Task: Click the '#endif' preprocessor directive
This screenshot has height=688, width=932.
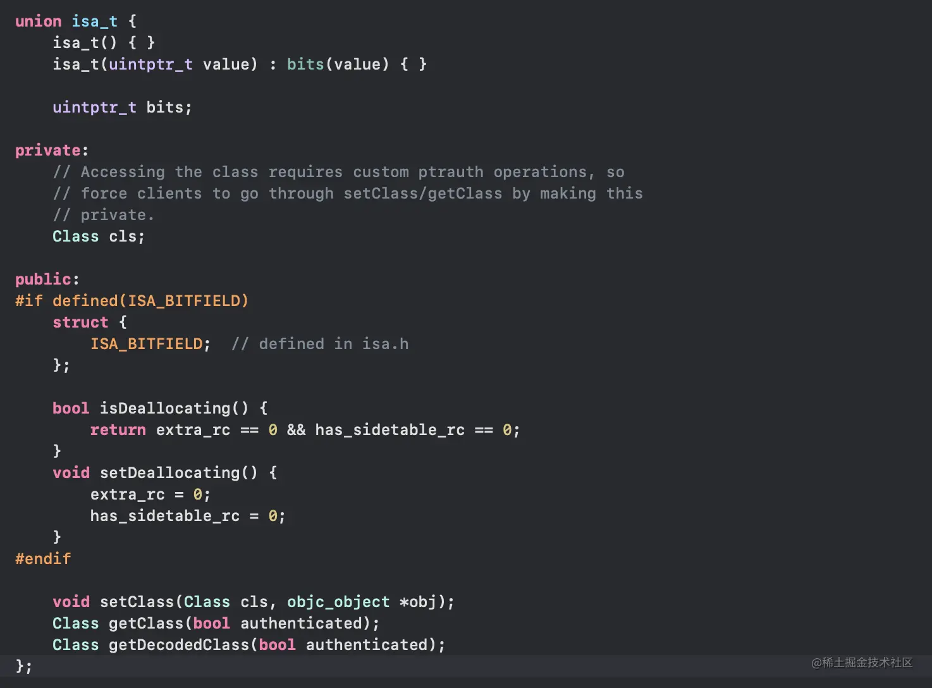Action: tap(43, 559)
